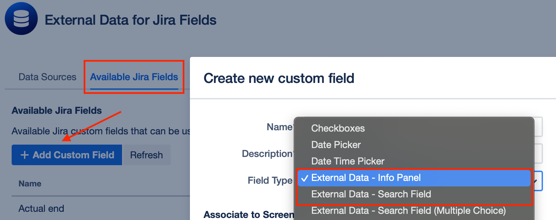The height and width of the screenshot is (220, 556).
Task: Choose External Data - Search Field option
Action: pos(371,194)
